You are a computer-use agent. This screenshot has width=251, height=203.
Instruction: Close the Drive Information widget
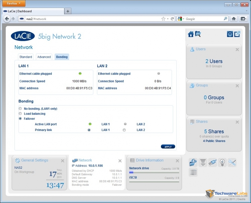point(177,161)
